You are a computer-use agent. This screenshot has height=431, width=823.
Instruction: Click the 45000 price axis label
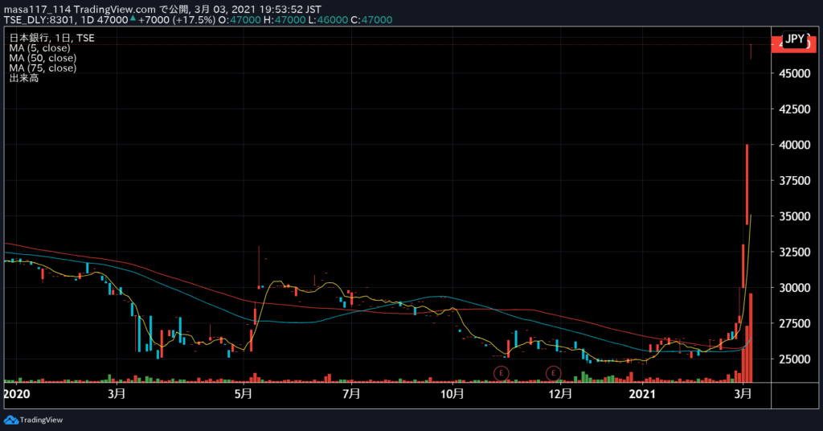click(794, 73)
